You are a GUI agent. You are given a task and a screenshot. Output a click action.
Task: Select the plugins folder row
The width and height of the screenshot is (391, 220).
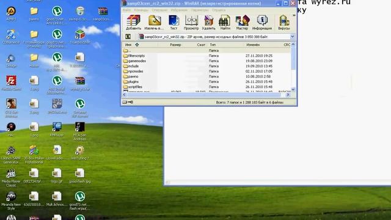pyautogui.click(x=206, y=81)
